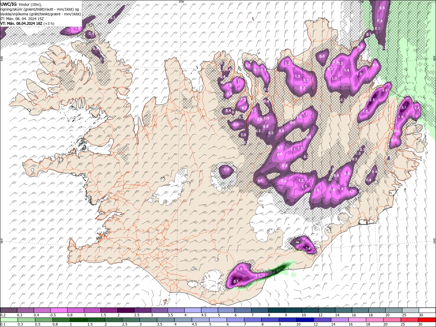Choose the 18–20 grey-teal snowfall swatch
The image size is (436, 327).
tap(377, 310)
